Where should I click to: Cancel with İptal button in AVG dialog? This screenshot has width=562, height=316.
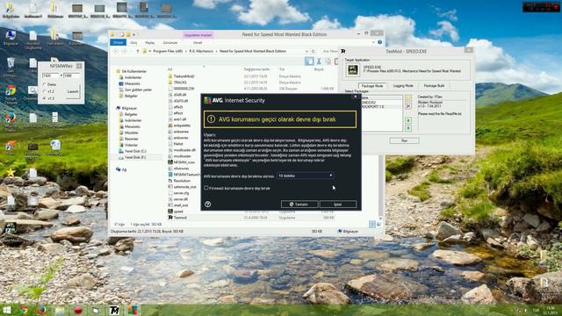coord(338,205)
